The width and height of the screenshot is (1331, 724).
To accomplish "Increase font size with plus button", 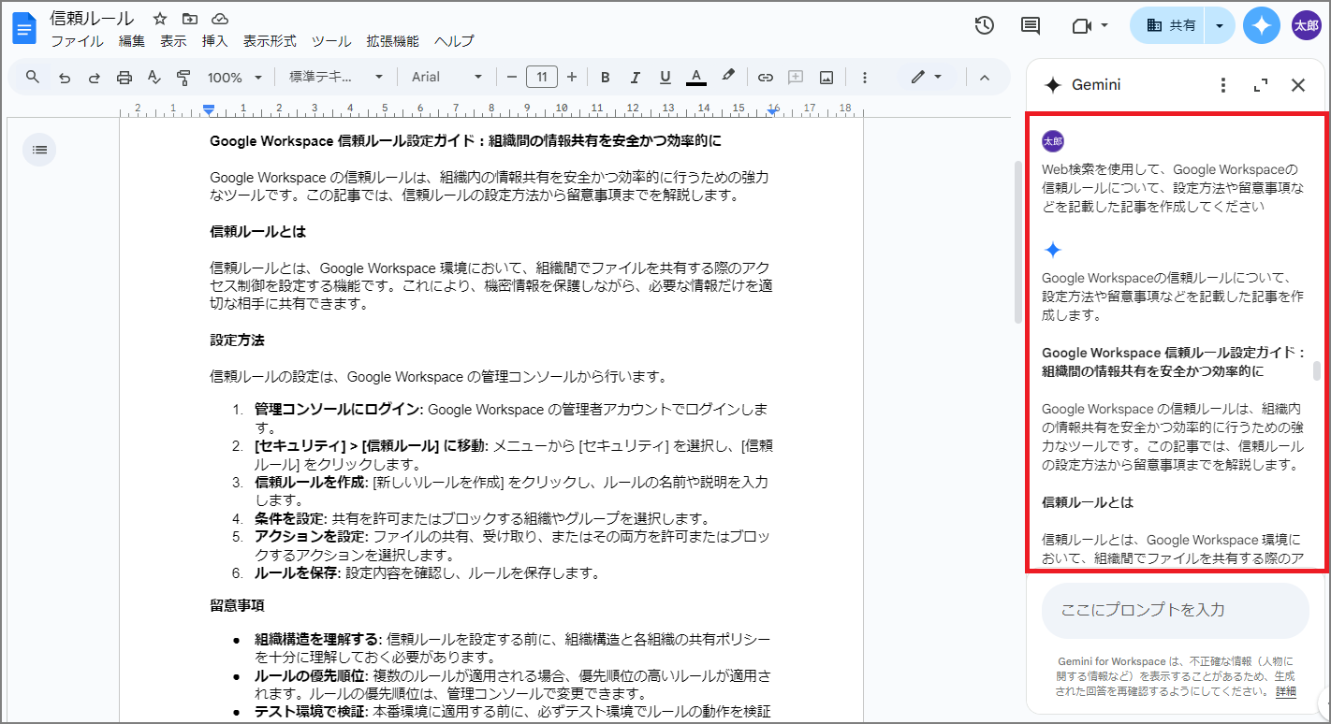I will coord(572,77).
